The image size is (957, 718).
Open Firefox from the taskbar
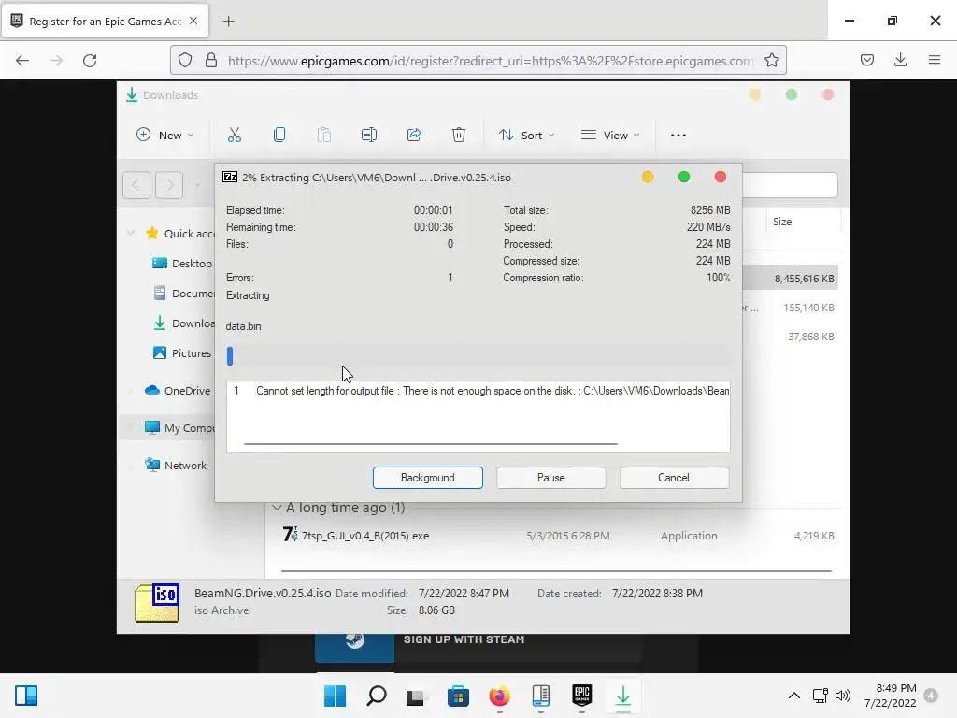[499, 696]
